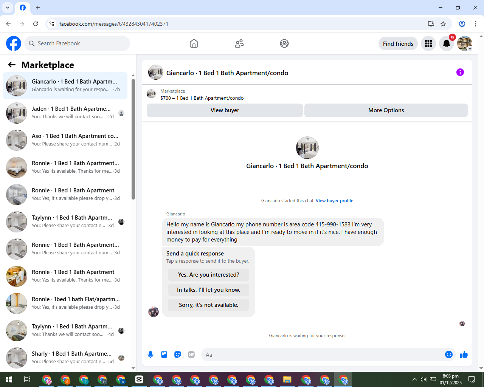The height and width of the screenshot is (387, 484).
Task: Open CapCut from the taskbar
Action: tap(139, 379)
